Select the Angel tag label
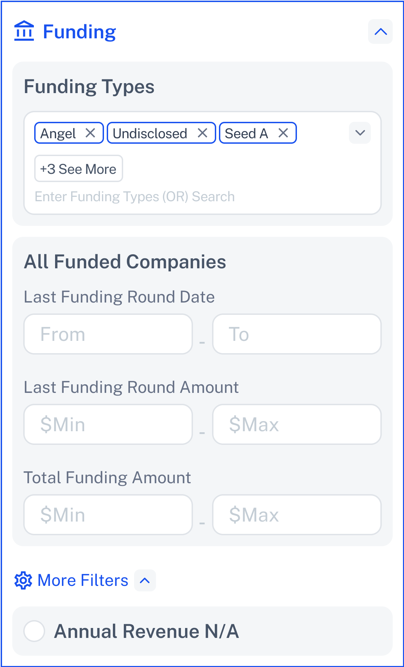The width and height of the screenshot is (404, 667). click(x=58, y=133)
